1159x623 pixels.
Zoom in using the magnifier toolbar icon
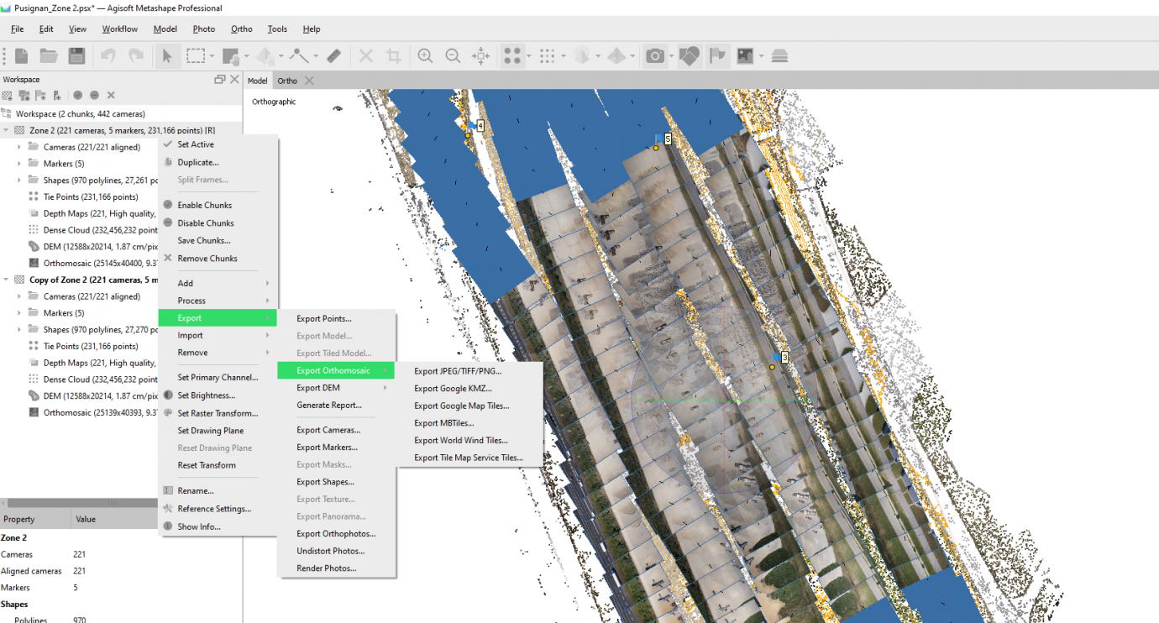(426, 55)
